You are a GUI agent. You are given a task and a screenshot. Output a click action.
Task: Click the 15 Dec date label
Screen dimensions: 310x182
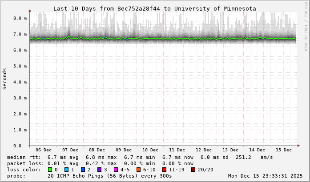[284, 150]
